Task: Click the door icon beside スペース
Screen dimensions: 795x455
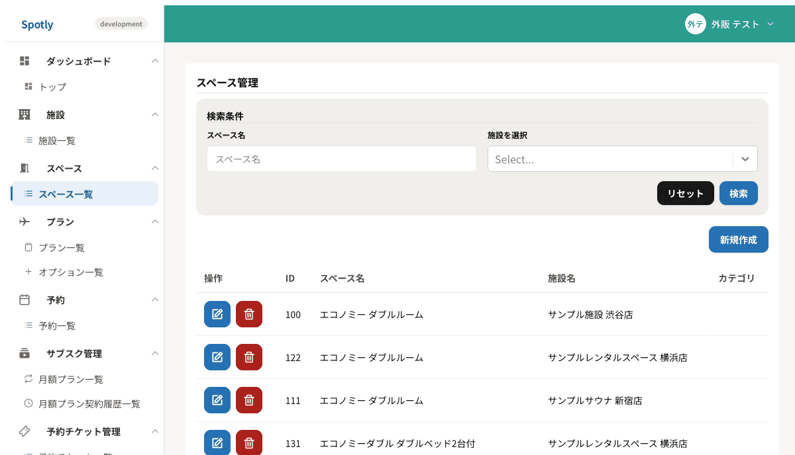Action: [25, 168]
